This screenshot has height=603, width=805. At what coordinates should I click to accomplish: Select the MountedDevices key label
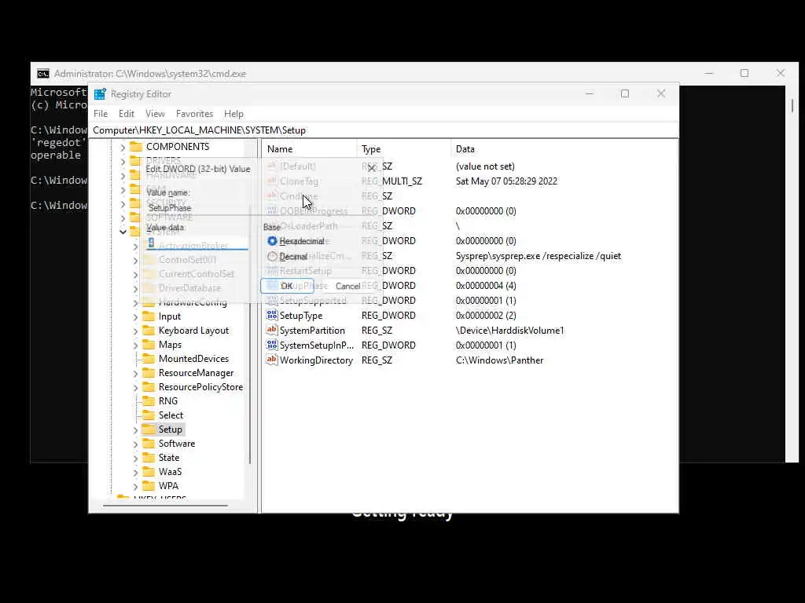pyautogui.click(x=193, y=358)
